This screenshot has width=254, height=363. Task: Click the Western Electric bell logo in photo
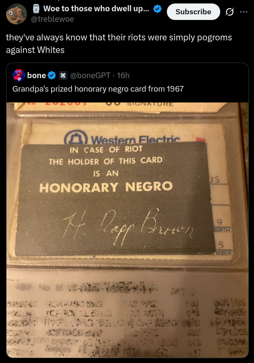coord(76,138)
